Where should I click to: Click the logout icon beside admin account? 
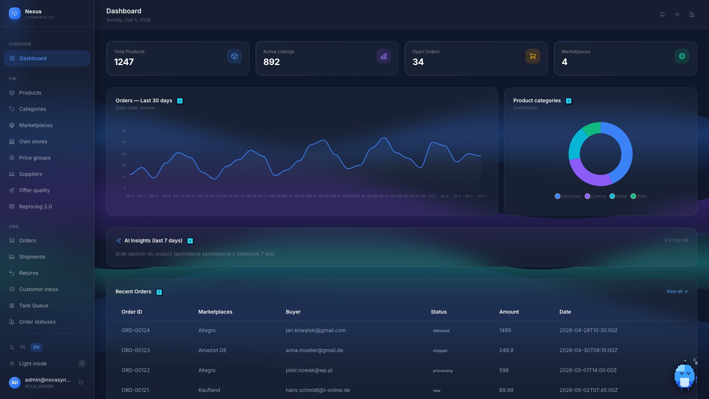(x=81, y=382)
